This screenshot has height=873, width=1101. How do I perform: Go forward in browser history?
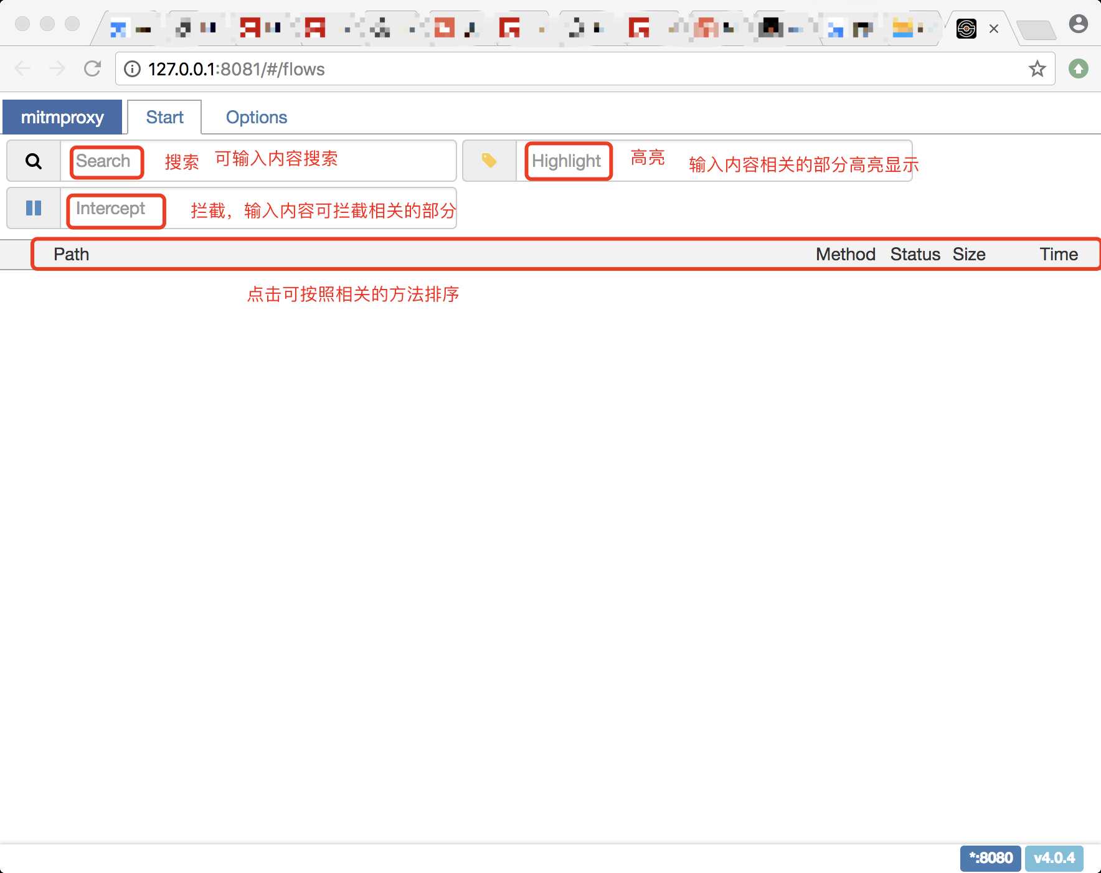57,68
